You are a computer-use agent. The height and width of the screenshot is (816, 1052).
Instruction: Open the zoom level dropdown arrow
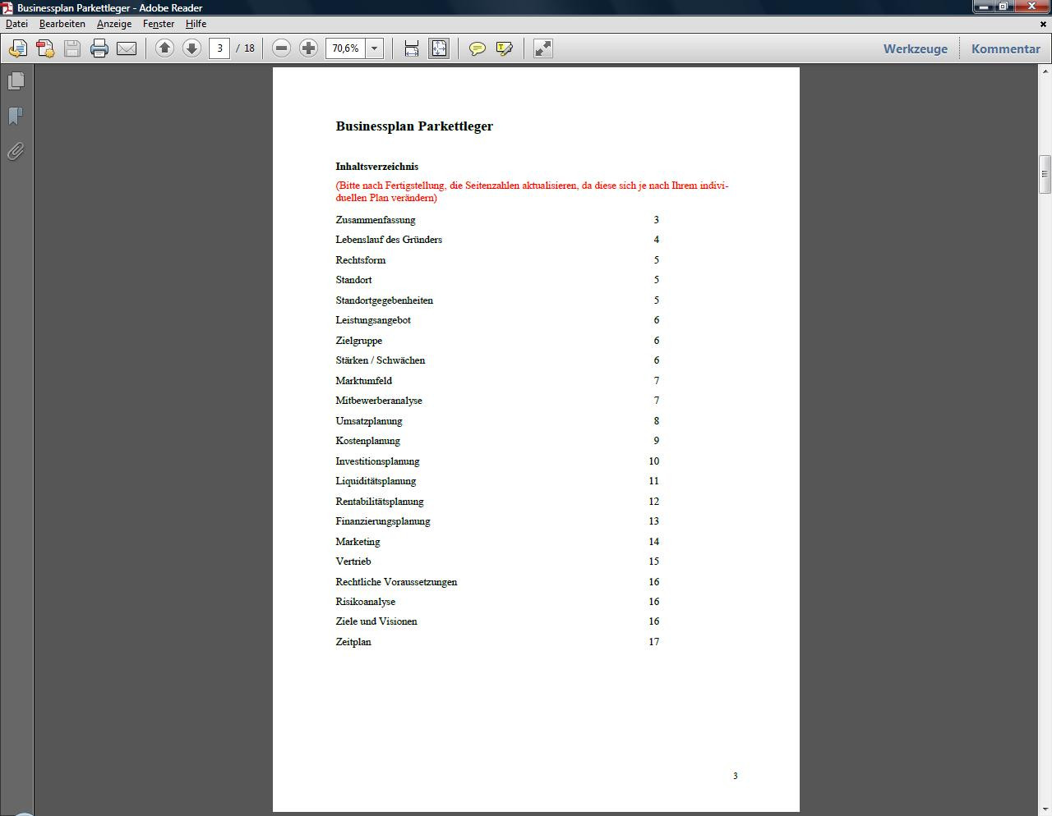tap(374, 48)
